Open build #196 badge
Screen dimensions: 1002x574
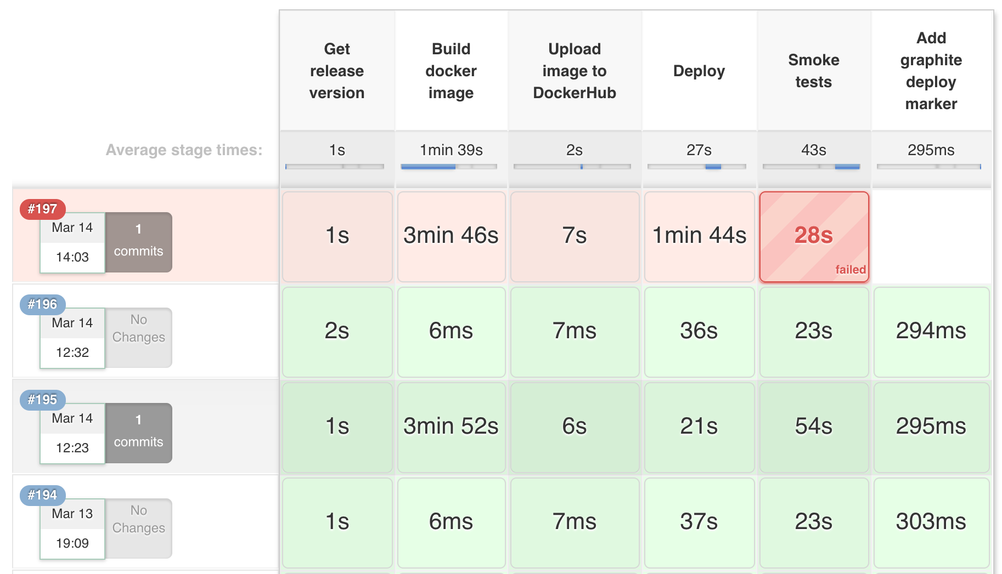point(42,304)
